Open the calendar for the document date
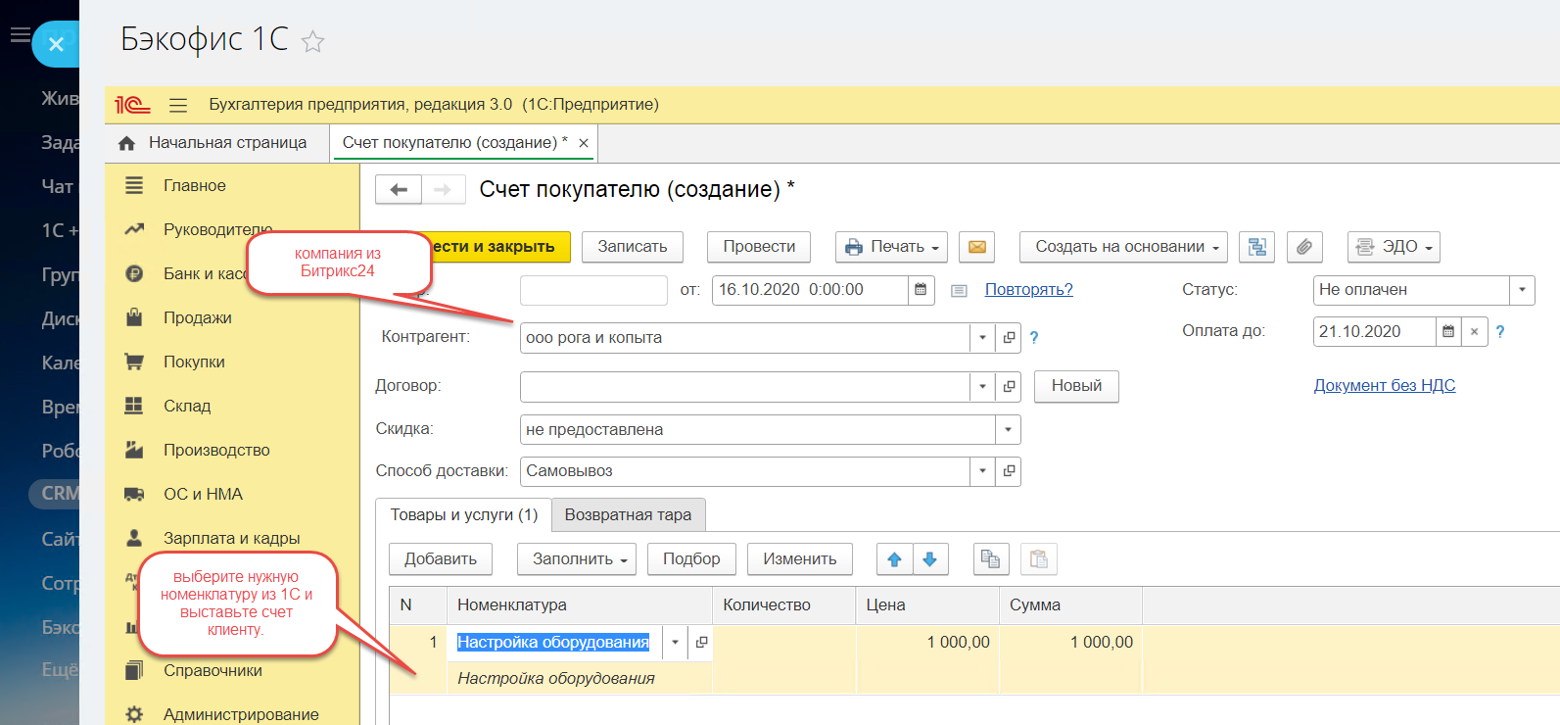 point(921,290)
